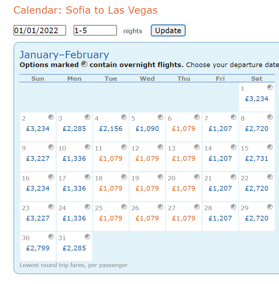
Task: Pick £1,207 fare on January 21
Action: pyautogui.click(x=220, y=188)
